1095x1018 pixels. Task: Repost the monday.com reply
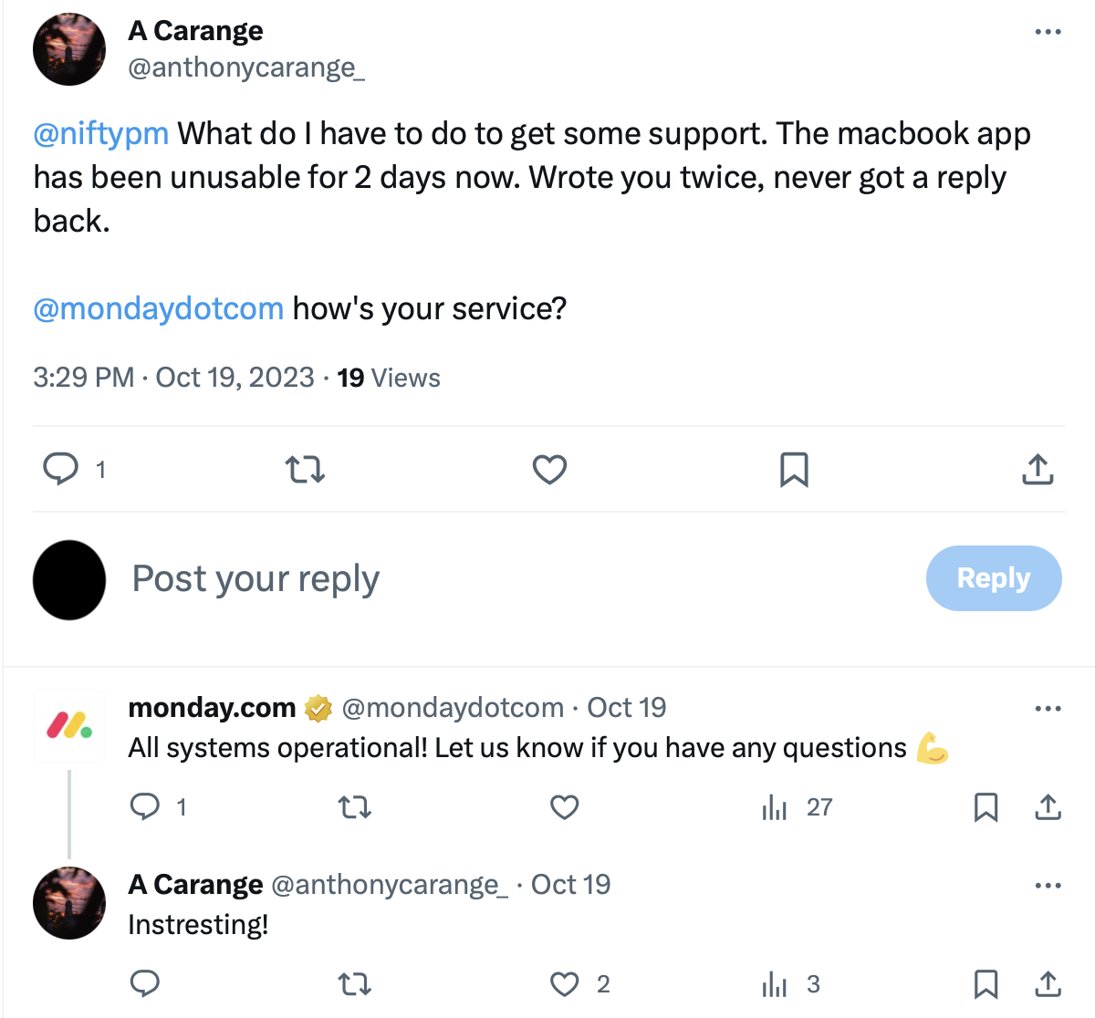355,807
